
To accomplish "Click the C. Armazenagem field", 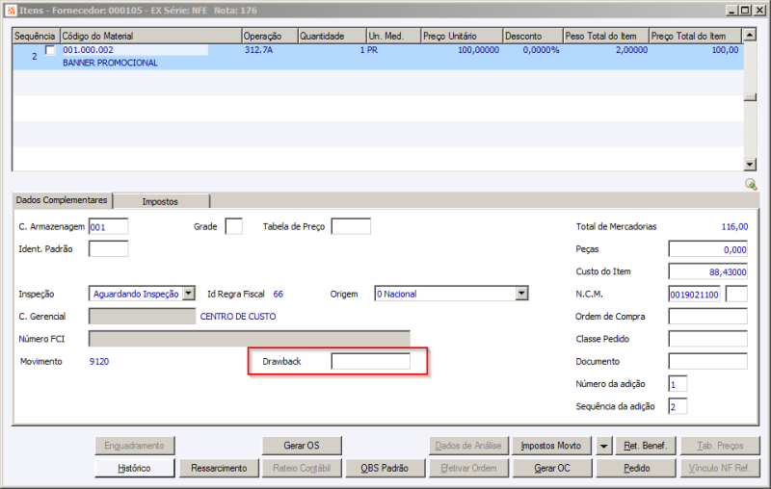I will click(x=108, y=227).
